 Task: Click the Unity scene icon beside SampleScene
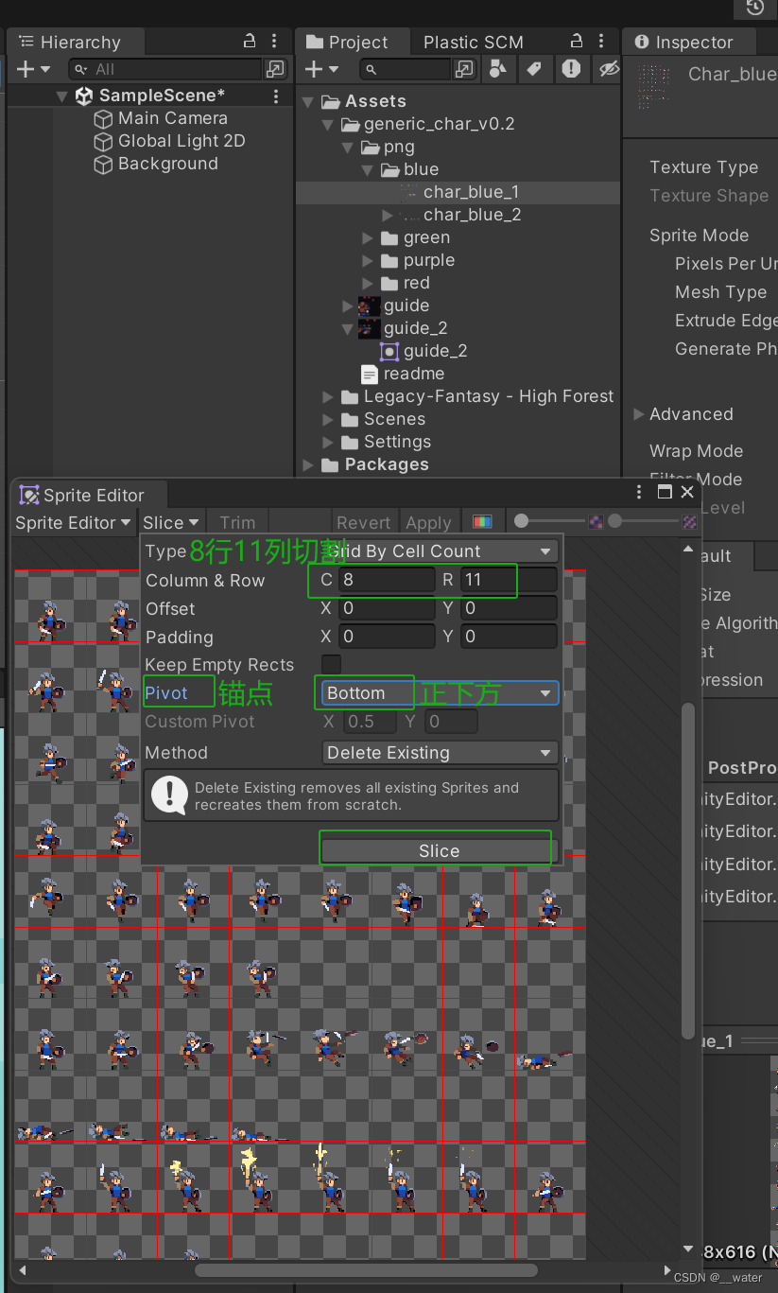[84, 96]
